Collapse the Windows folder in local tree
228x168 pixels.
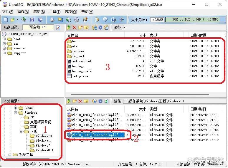pyautogui.click(x=15, y=112)
